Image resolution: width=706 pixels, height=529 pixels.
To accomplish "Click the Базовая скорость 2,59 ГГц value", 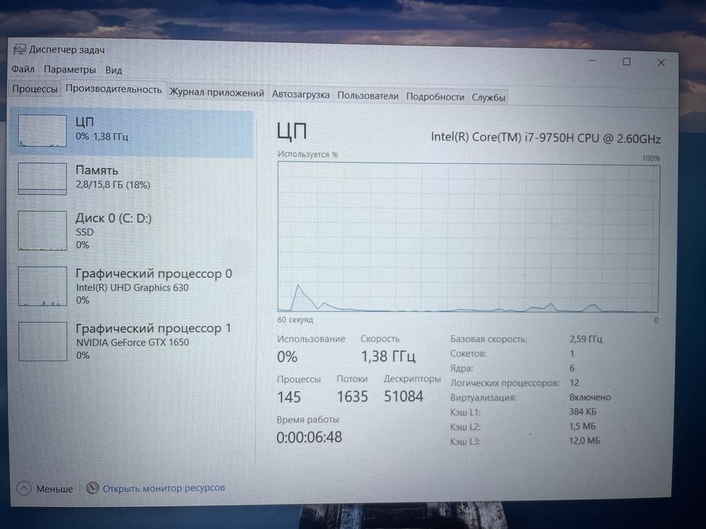I will pos(586,339).
